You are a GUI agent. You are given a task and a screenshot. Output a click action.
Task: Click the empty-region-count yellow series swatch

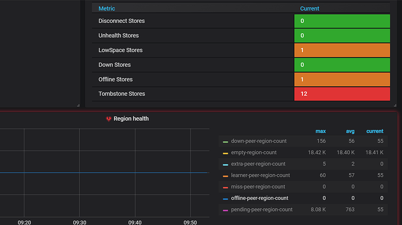(225, 153)
